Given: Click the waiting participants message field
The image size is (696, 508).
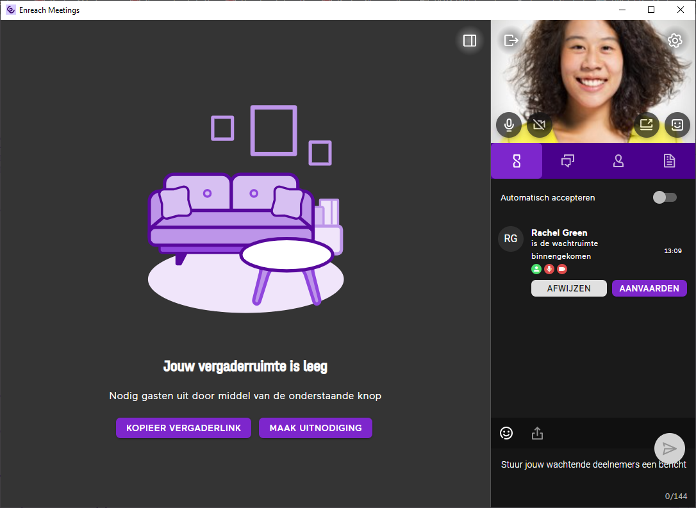Looking at the screenshot, I should 577,465.
